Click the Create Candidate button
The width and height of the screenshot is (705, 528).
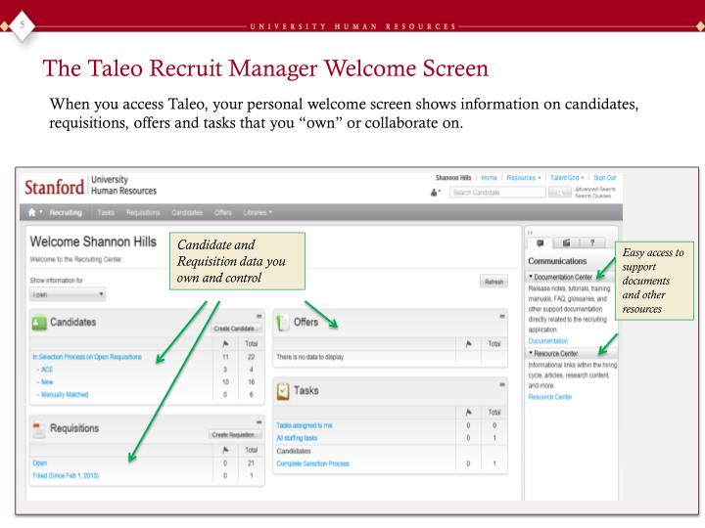tap(236, 329)
